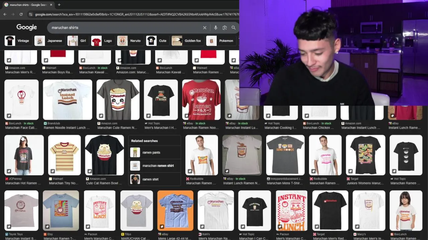This screenshot has width=428, height=240.
Task: Open the site information icon in address bar
Action: [x=31, y=14]
